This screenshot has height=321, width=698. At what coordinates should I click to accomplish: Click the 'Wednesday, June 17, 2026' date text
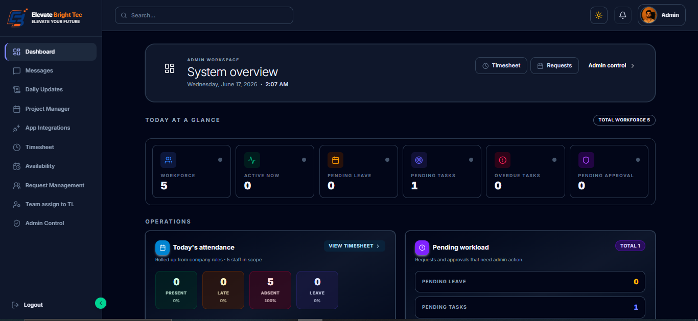click(x=222, y=84)
